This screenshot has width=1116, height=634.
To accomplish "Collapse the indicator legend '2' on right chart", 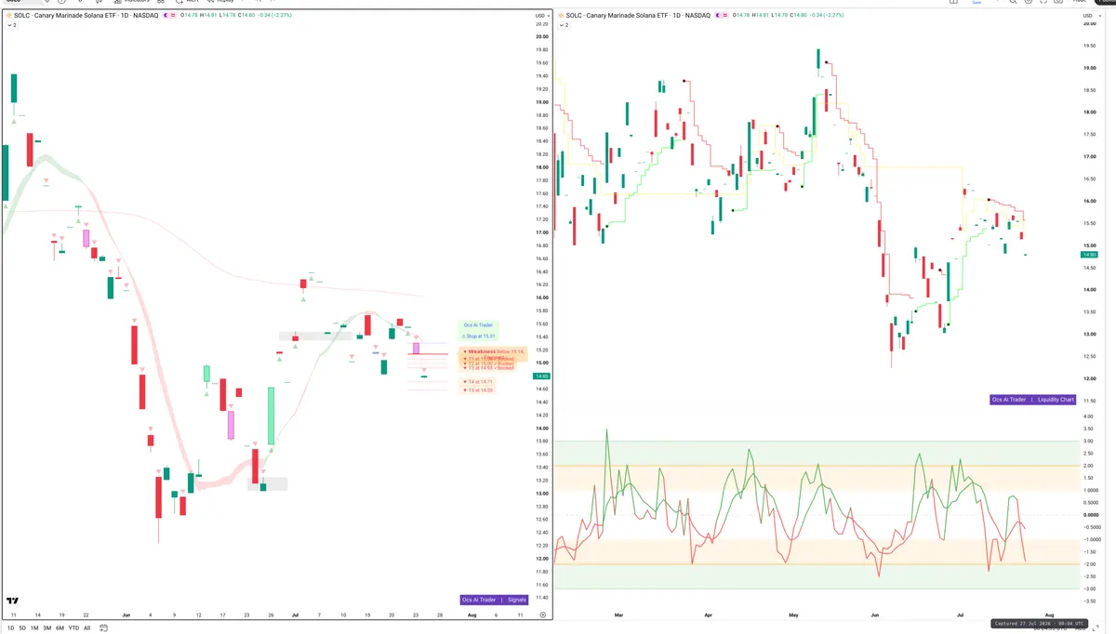I will [x=563, y=25].
